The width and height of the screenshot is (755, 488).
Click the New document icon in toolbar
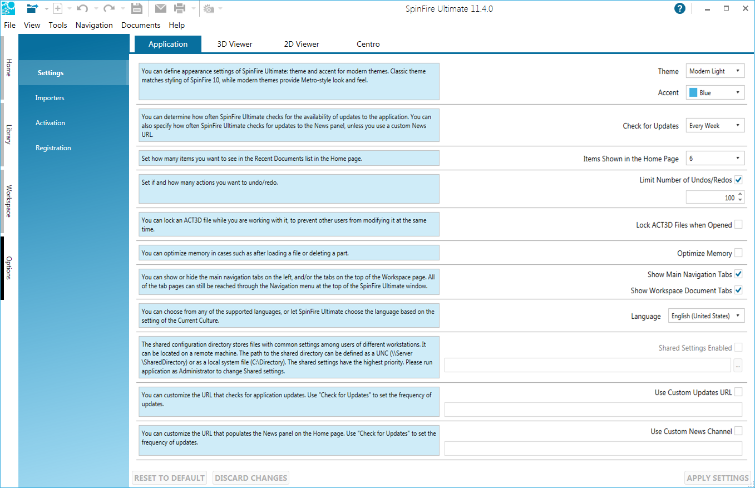pos(58,8)
